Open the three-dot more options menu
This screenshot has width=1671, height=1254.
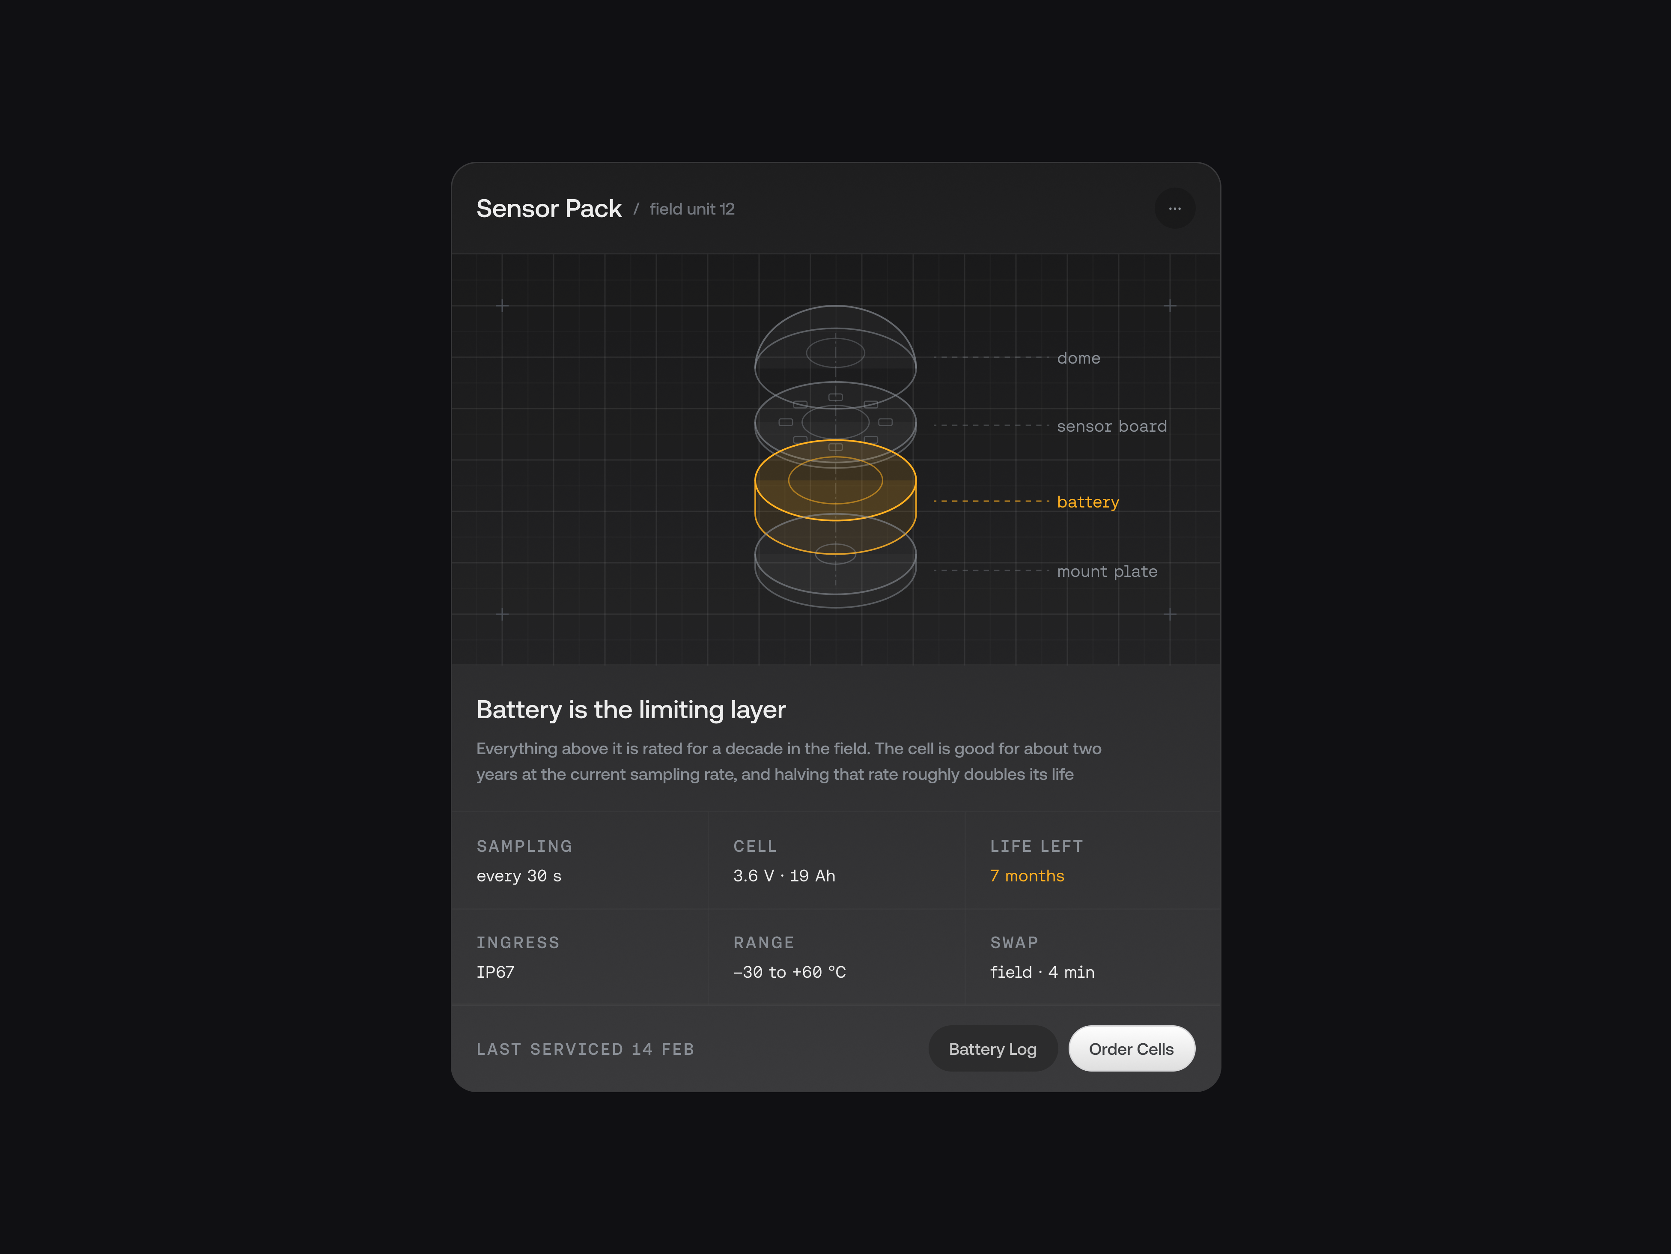[x=1175, y=209]
